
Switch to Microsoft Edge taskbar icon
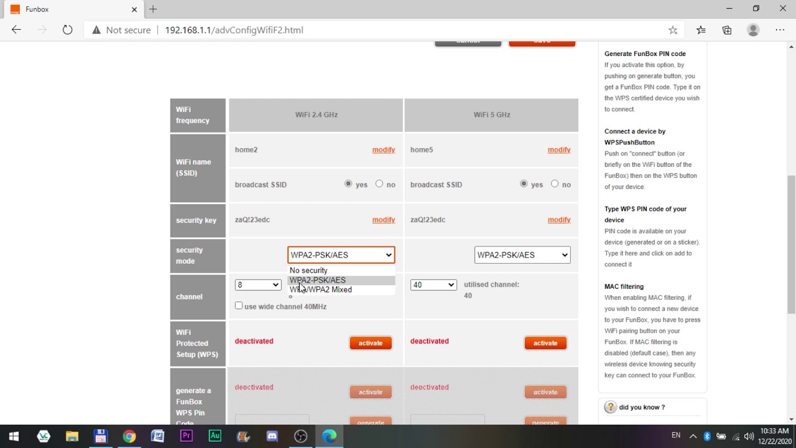pos(329,436)
